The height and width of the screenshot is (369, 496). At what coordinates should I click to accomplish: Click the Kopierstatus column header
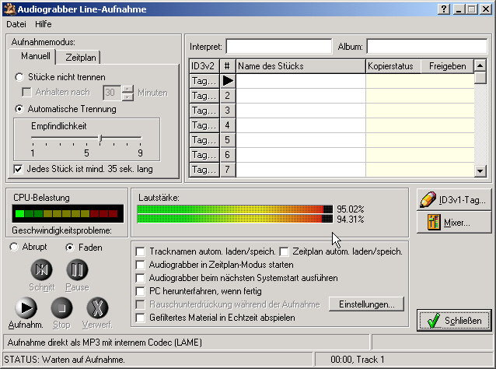393,66
